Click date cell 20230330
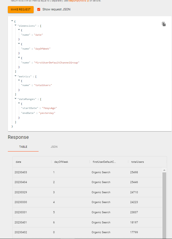Image resolution: width=172 pixels, height=239 pixels. pos(21,202)
